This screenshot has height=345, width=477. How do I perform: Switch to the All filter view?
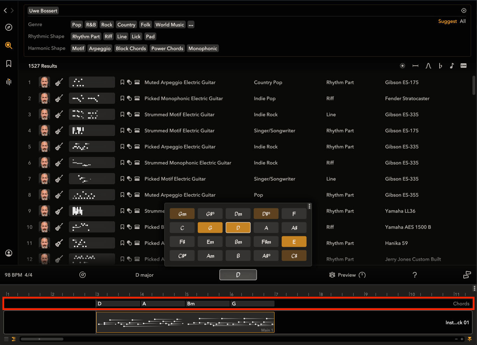tap(463, 21)
